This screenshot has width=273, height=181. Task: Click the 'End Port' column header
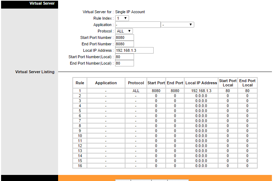point(175,83)
